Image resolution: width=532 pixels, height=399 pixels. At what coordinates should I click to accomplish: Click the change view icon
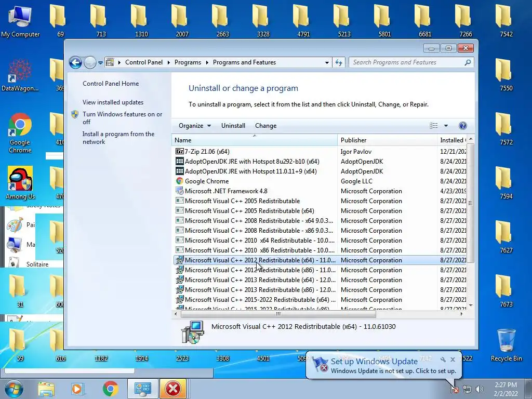click(x=434, y=126)
